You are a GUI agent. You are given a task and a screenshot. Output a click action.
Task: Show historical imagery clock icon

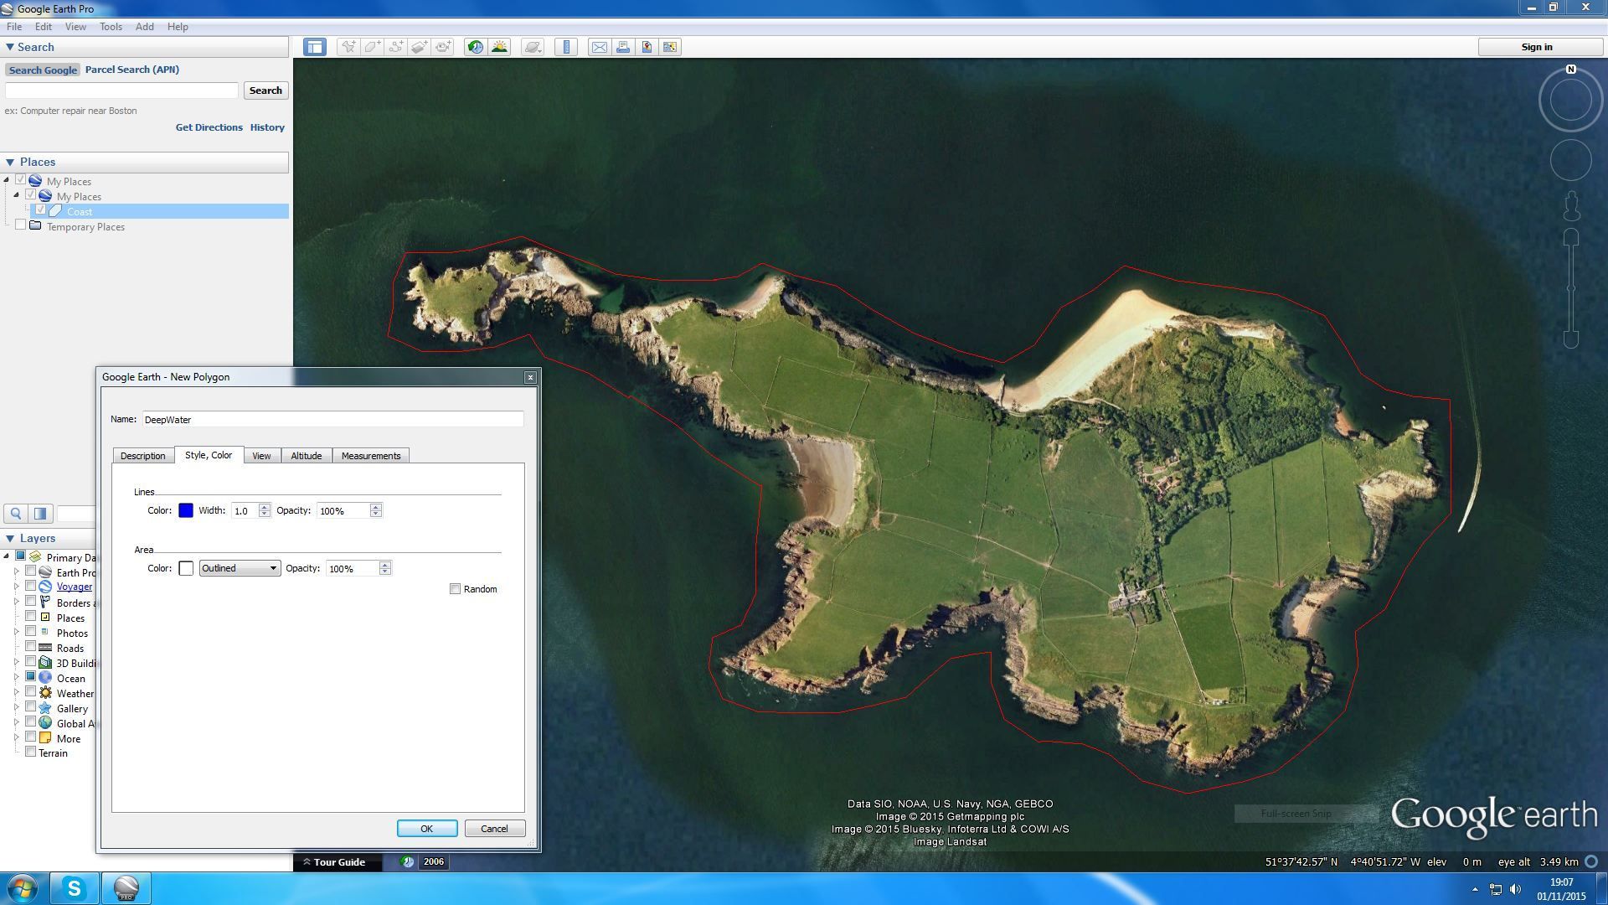point(475,47)
